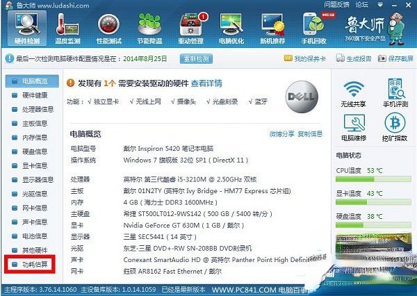The image size is (417, 296).
Task: Click the 挖矿指数 bitcoin mining index icon
Action: [395, 127]
